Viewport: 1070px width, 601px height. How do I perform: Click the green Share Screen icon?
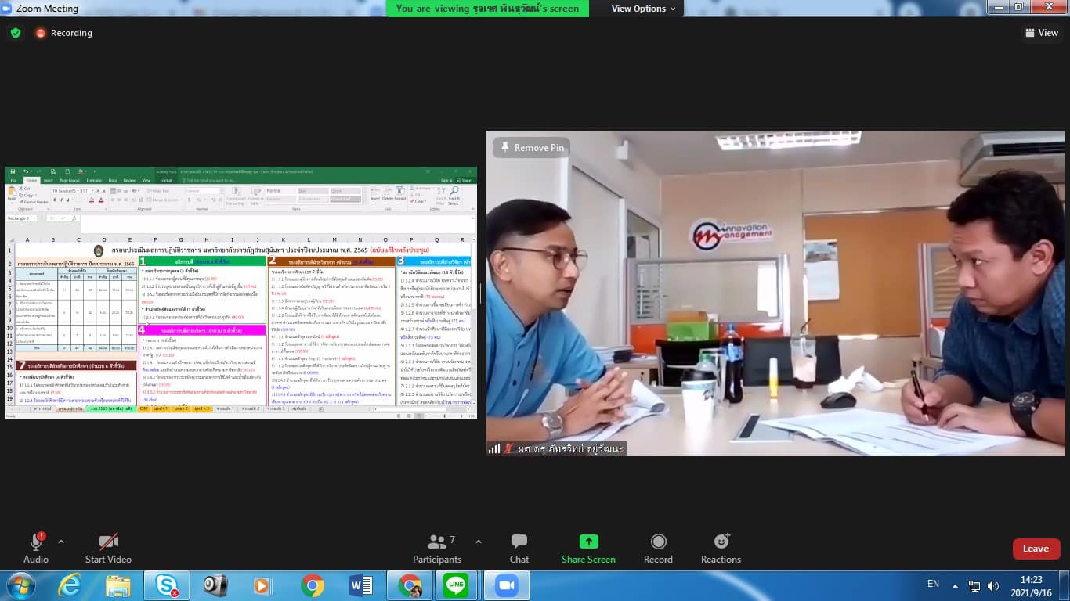[x=588, y=542]
